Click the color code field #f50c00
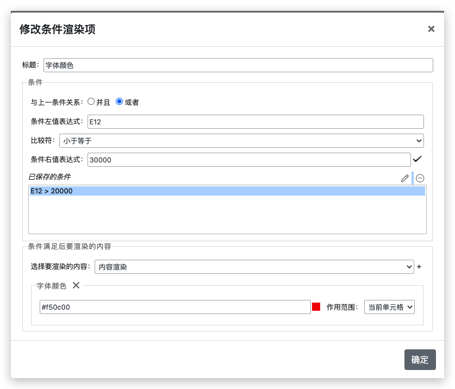This screenshot has width=455, height=389. click(x=175, y=307)
